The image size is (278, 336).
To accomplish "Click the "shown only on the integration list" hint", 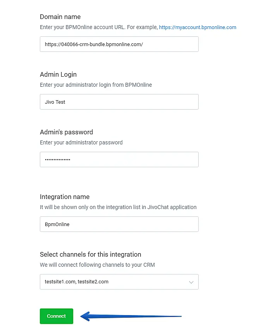I will click(118, 207).
